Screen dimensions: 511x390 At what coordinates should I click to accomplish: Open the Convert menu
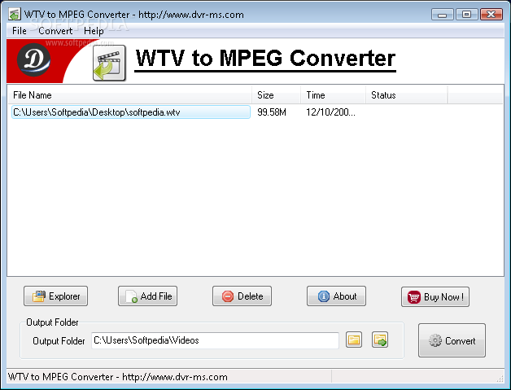pos(55,31)
